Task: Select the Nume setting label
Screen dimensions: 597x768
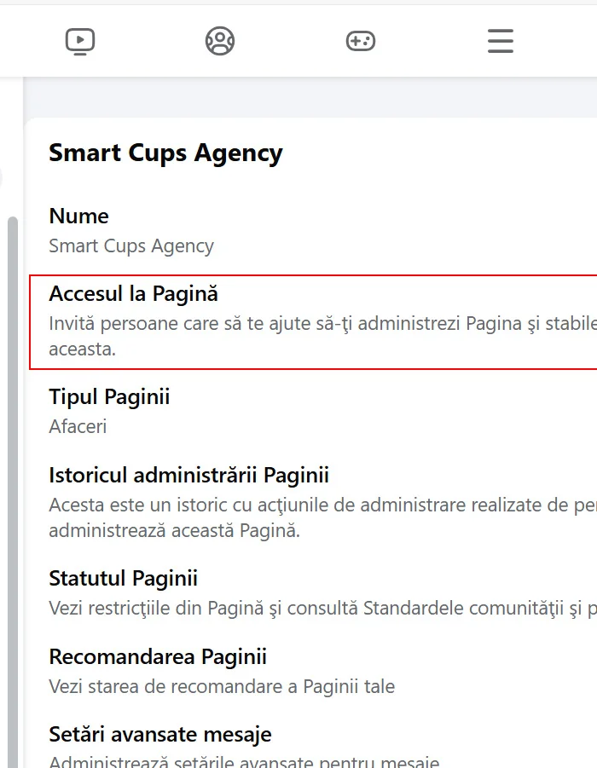Action: pyautogui.click(x=78, y=217)
